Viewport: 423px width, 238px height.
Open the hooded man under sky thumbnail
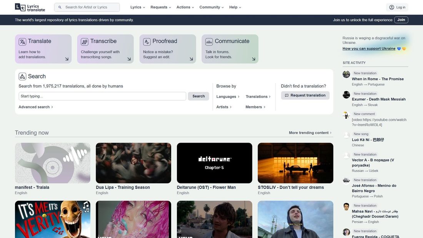coord(295,219)
